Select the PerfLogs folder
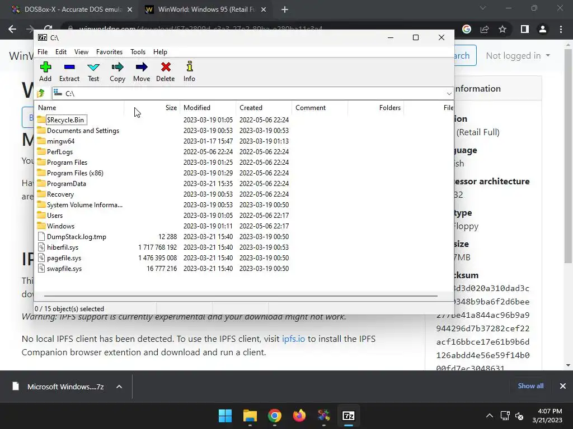 click(x=59, y=152)
